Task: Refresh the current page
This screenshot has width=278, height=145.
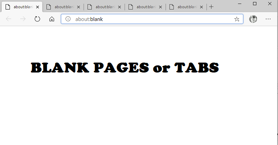Action: coord(37,19)
